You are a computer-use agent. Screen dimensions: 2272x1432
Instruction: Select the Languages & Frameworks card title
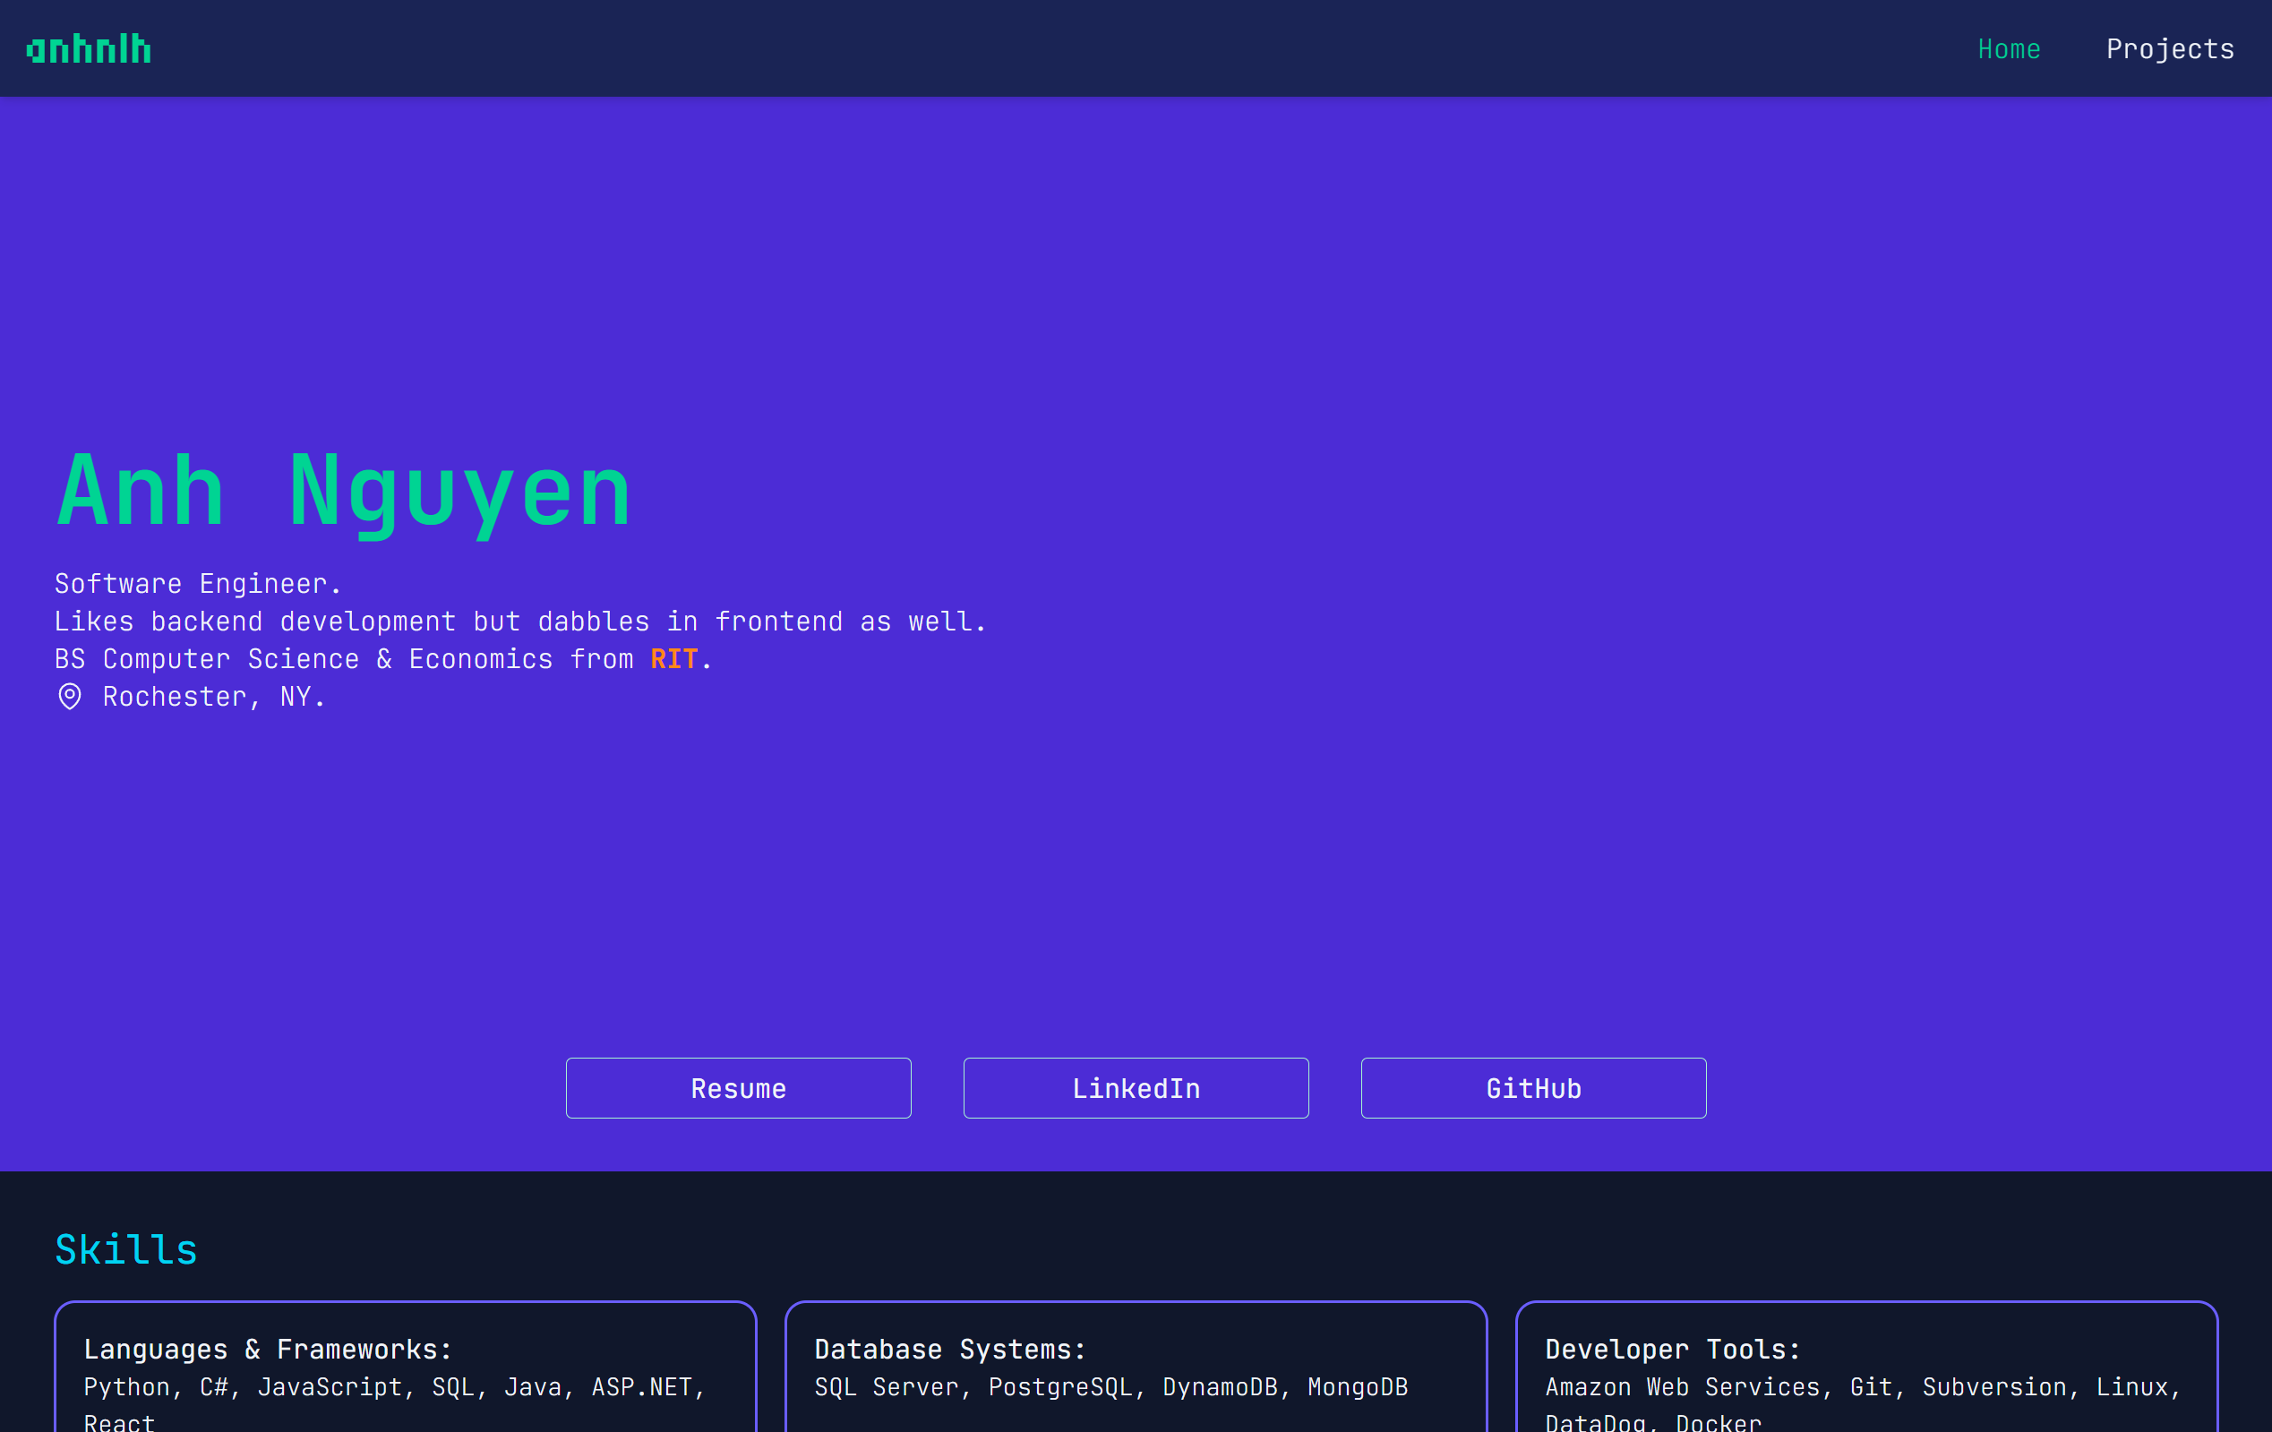tap(268, 1349)
